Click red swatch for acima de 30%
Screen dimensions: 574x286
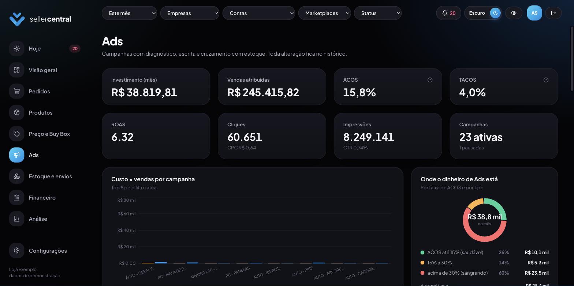[x=422, y=273]
